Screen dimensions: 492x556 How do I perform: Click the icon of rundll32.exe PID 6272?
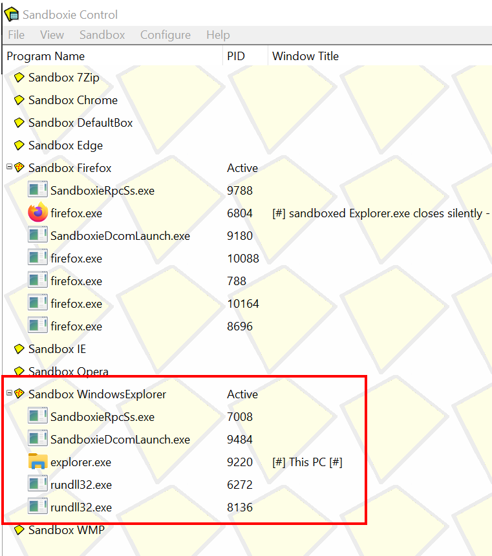(x=37, y=484)
